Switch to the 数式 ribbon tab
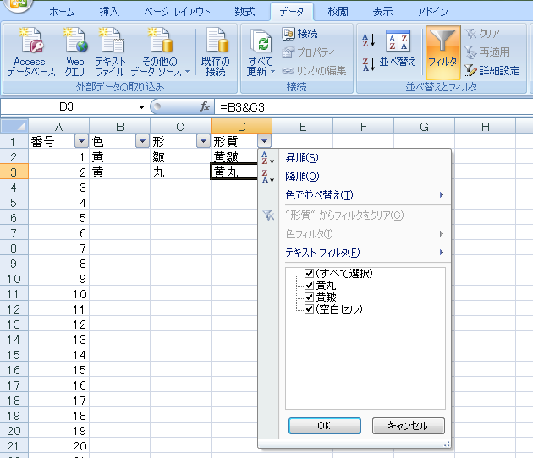The image size is (533, 458). [x=245, y=12]
